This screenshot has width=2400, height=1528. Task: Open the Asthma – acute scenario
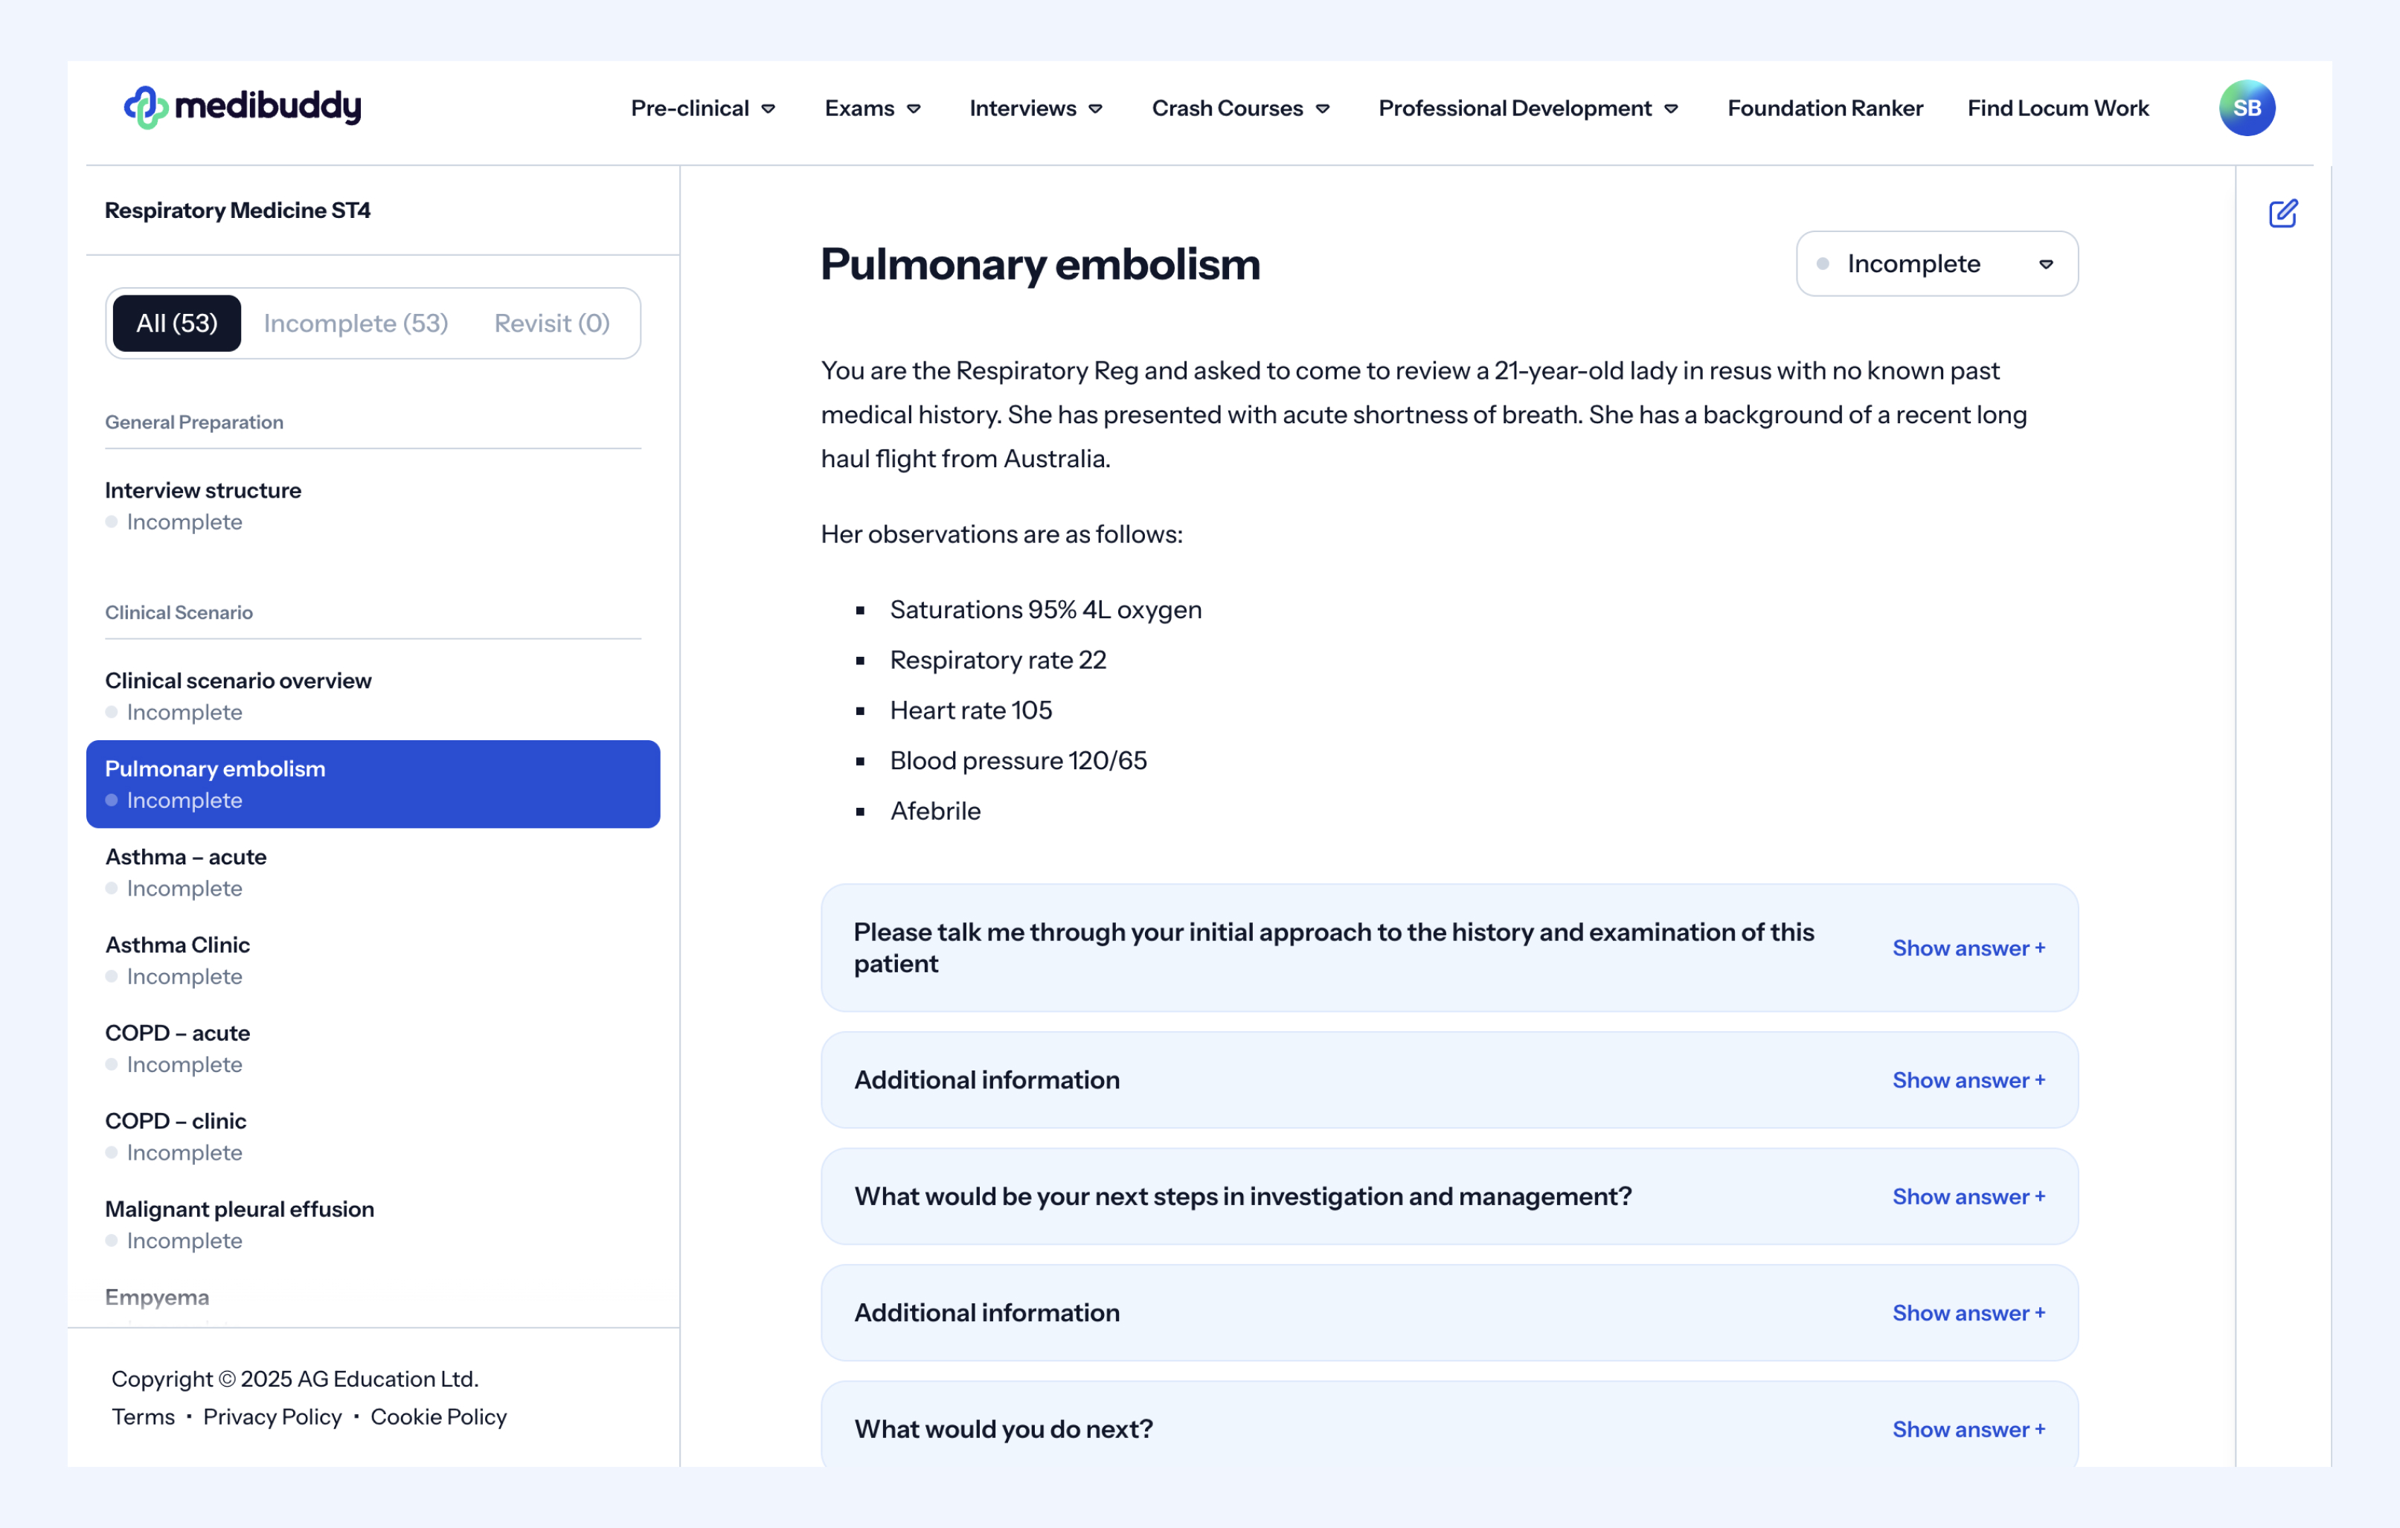187,857
